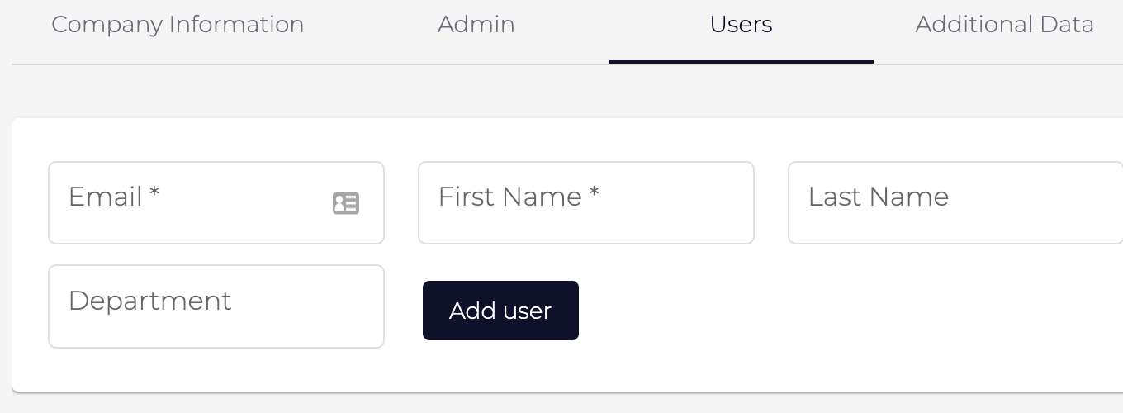Image resolution: width=1123 pixels, height=413 pixels.
Task: Switch to the Admin tab
Action: pyautogui.click(x=476, y=25)
